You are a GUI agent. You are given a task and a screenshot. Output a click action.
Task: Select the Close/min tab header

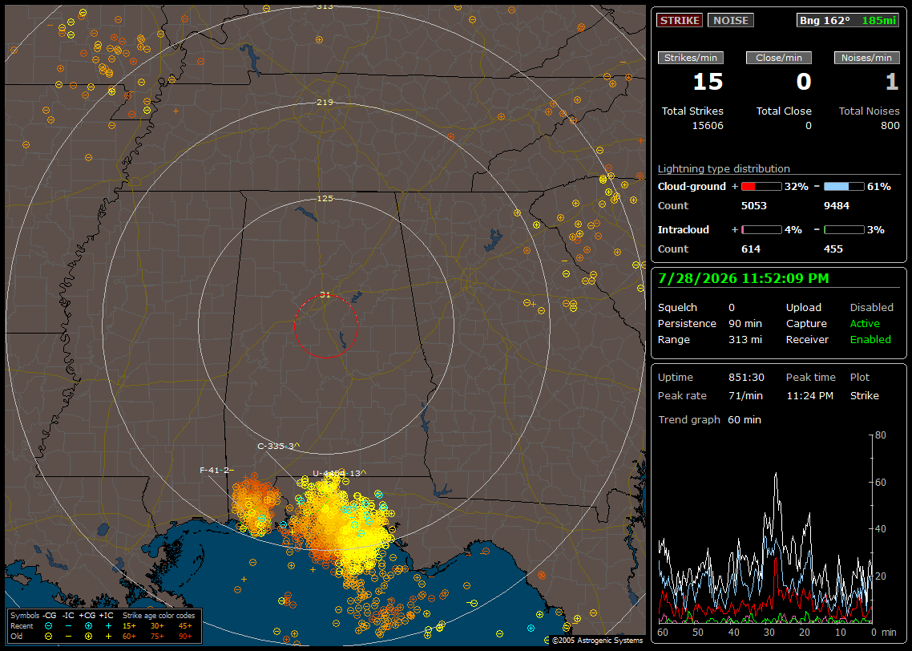[x=779, y=58]
